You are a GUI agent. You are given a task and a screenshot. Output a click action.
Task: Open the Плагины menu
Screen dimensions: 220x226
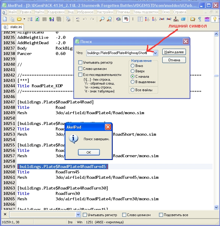(x=123, y=12)
